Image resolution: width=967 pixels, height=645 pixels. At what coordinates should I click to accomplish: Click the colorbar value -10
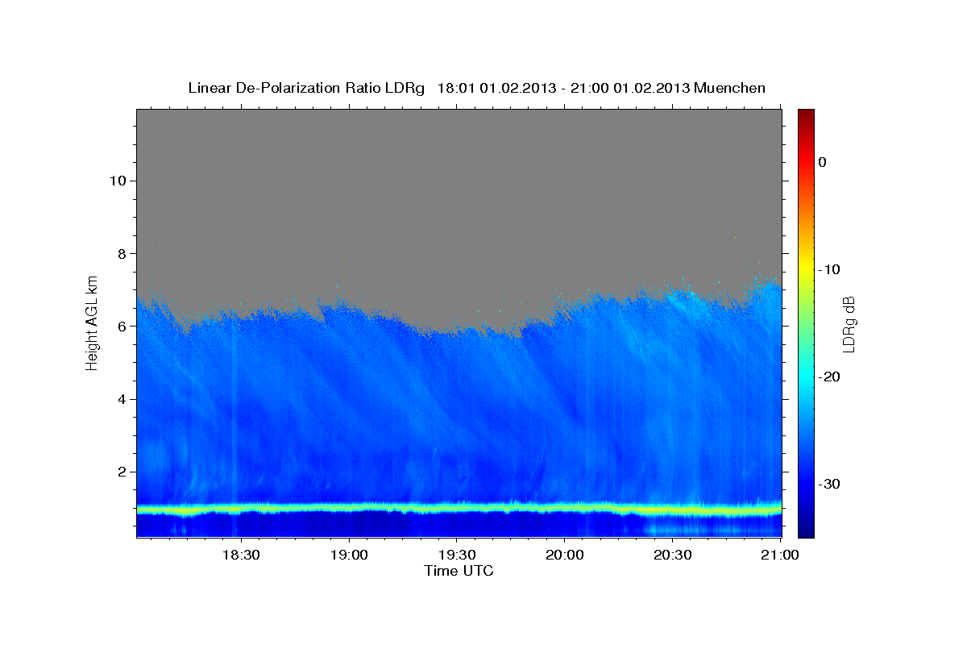click(x=828, y=269)
